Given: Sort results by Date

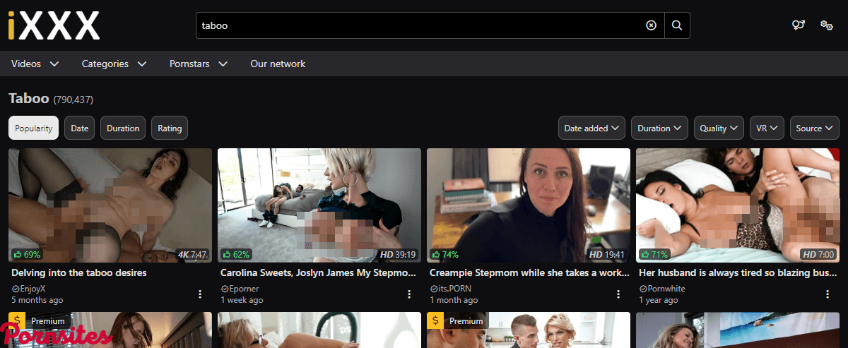Looking at the screenshot, I should point(79,128).
